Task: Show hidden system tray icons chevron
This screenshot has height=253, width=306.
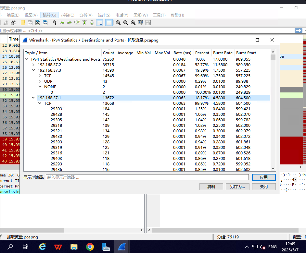Action: click(x=247, y=247)
